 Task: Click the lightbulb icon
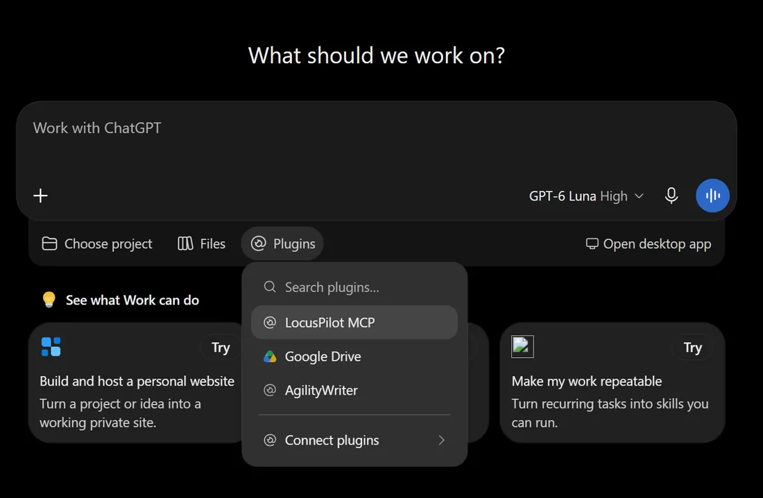[49, 300]
